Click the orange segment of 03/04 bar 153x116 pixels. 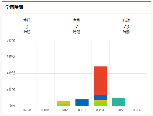pos(100,101)
